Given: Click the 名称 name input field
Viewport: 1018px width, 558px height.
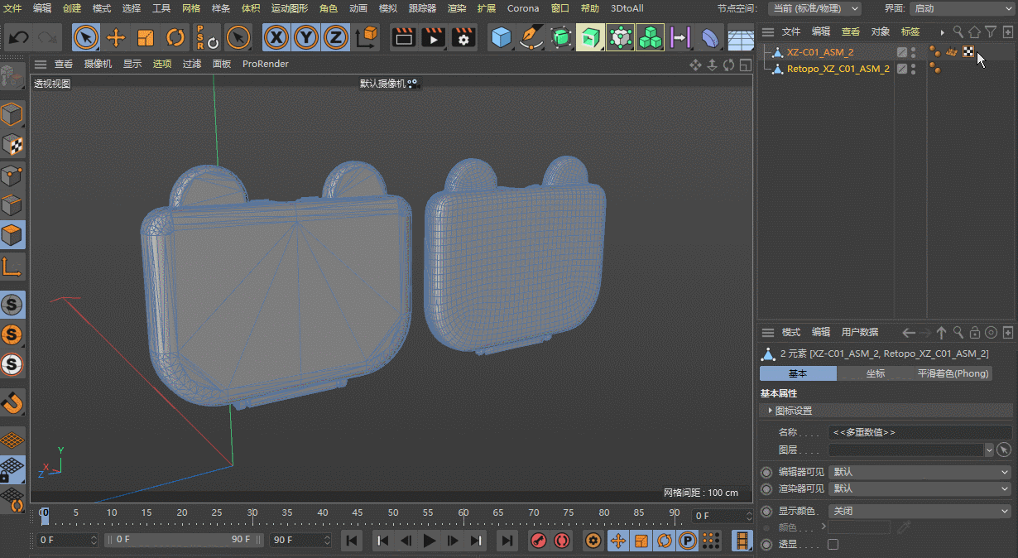Looking at the screenshot, I should pos(919,432).
